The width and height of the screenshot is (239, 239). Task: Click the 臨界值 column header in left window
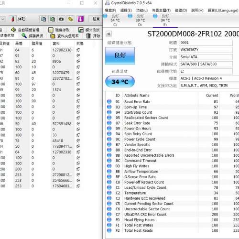point(37,43)
